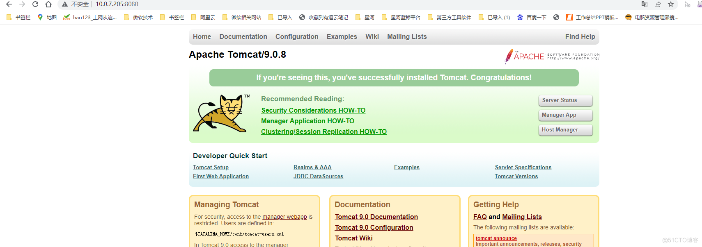This screenshot has width=702, height=247.
Task: Open the manager webapp link
Action: [284, 217]
